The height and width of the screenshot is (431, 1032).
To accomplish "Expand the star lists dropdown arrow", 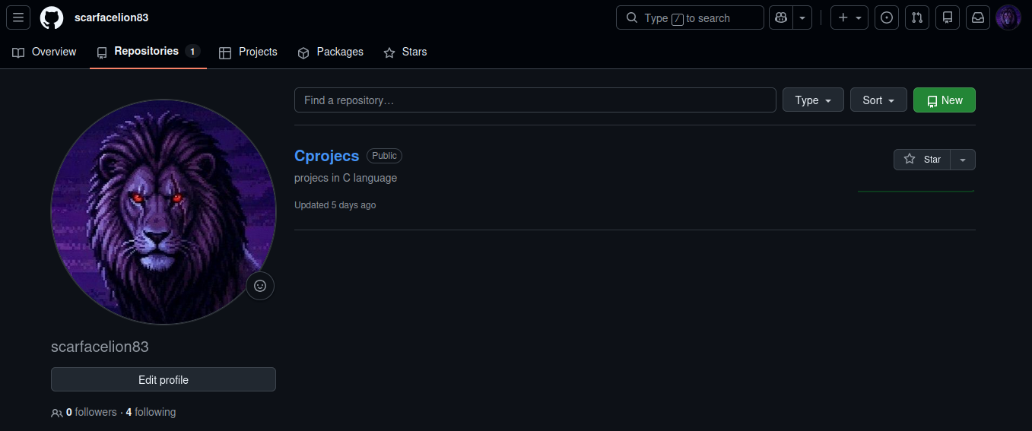I will point(963,160).
